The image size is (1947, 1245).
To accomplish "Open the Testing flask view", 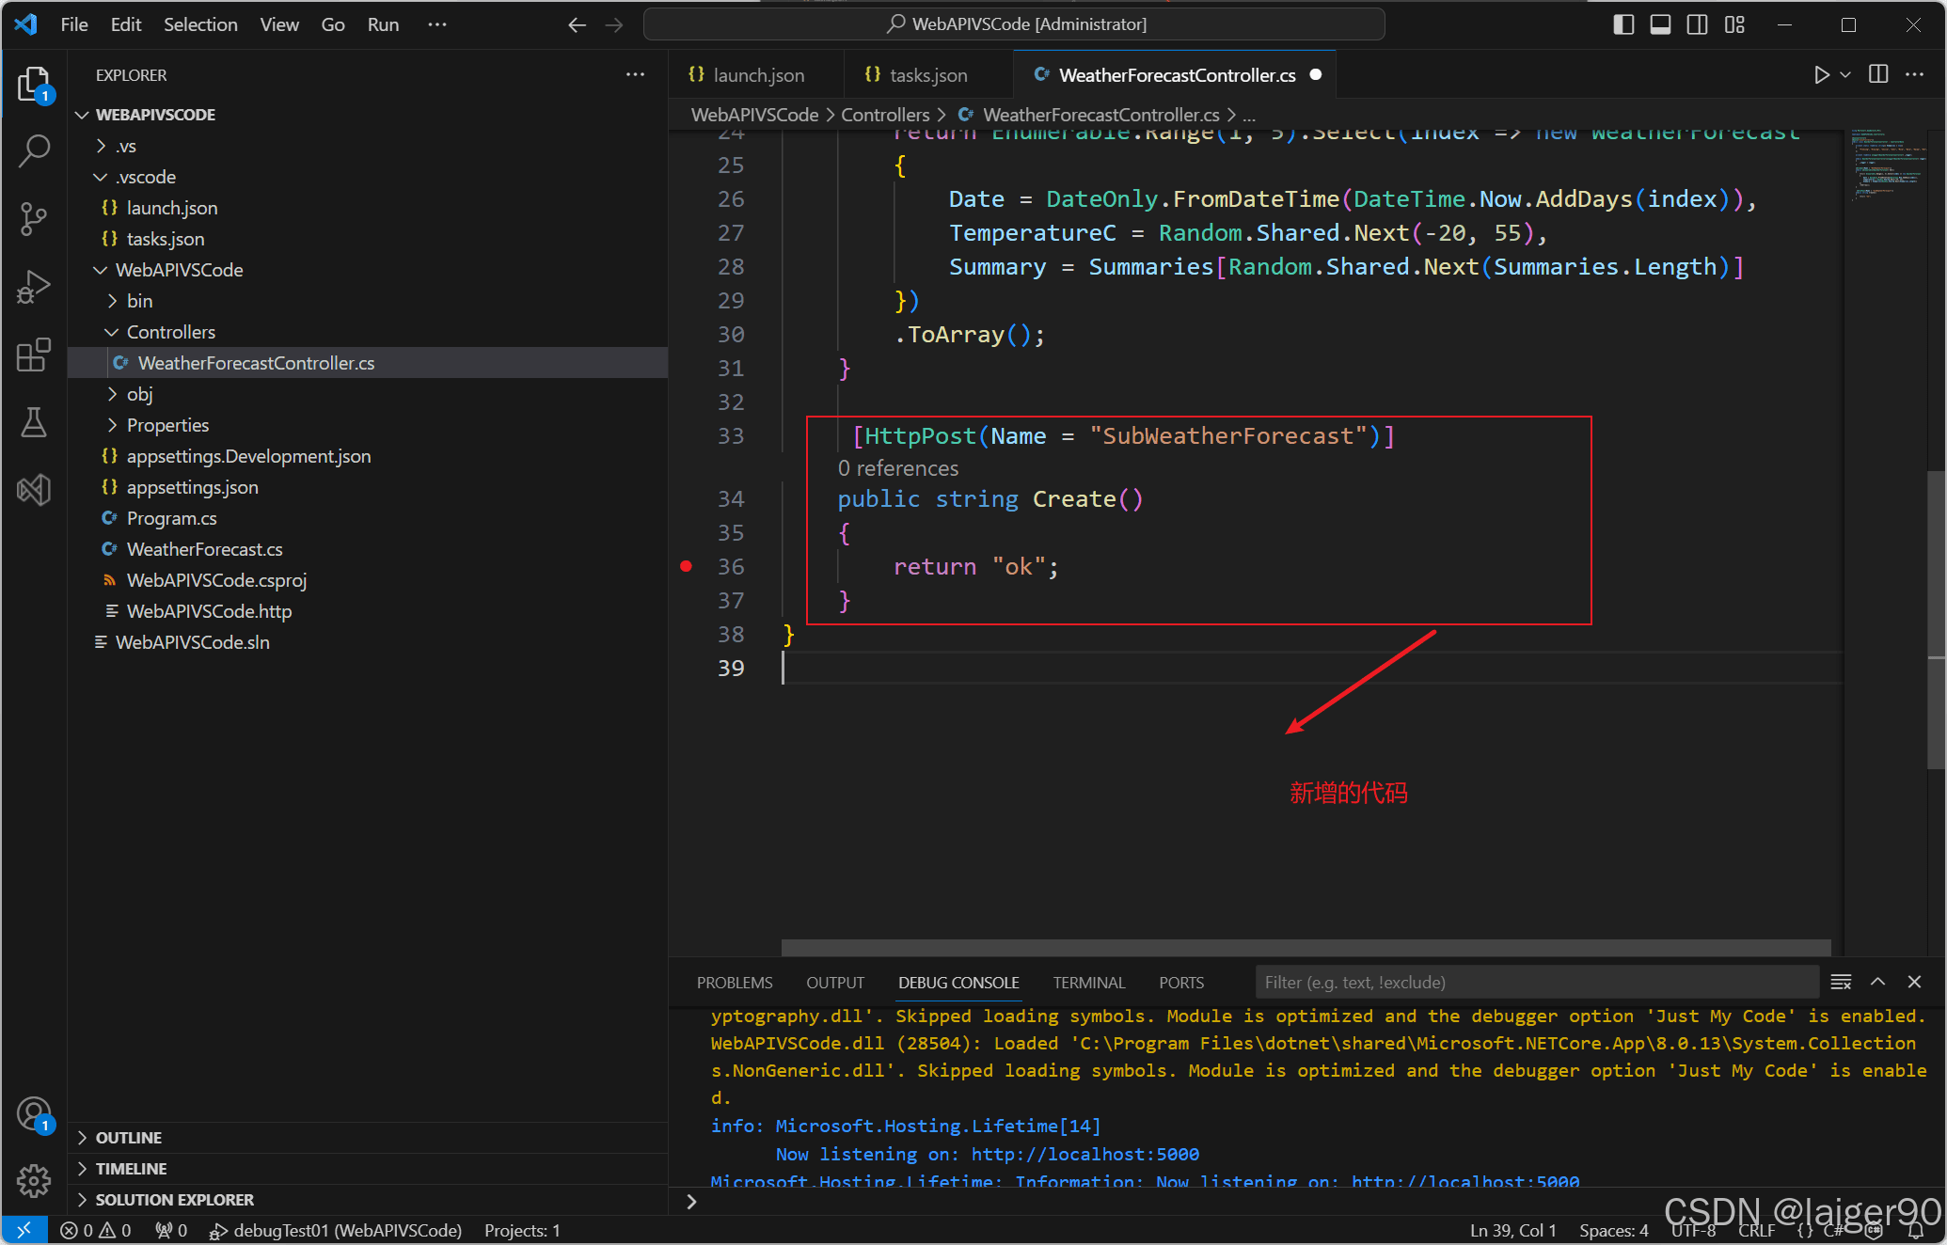I will pyautogui.click(x=34, y=422).
